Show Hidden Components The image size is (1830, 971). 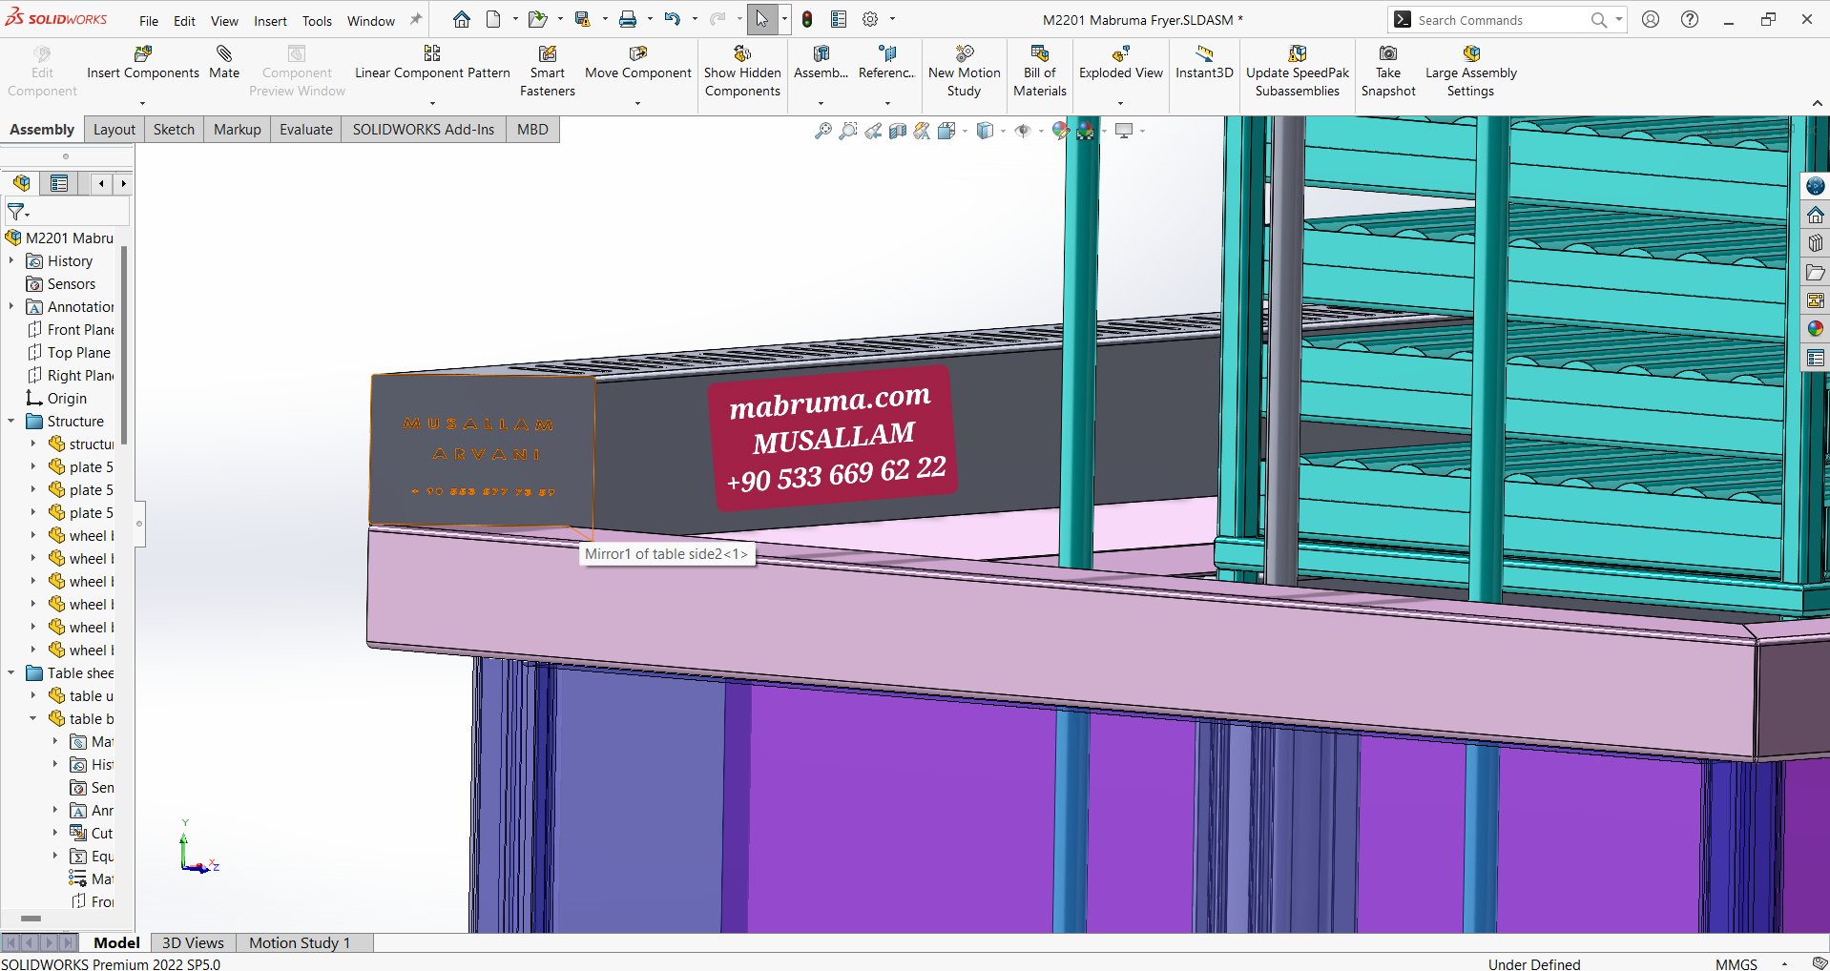point(742,72)
